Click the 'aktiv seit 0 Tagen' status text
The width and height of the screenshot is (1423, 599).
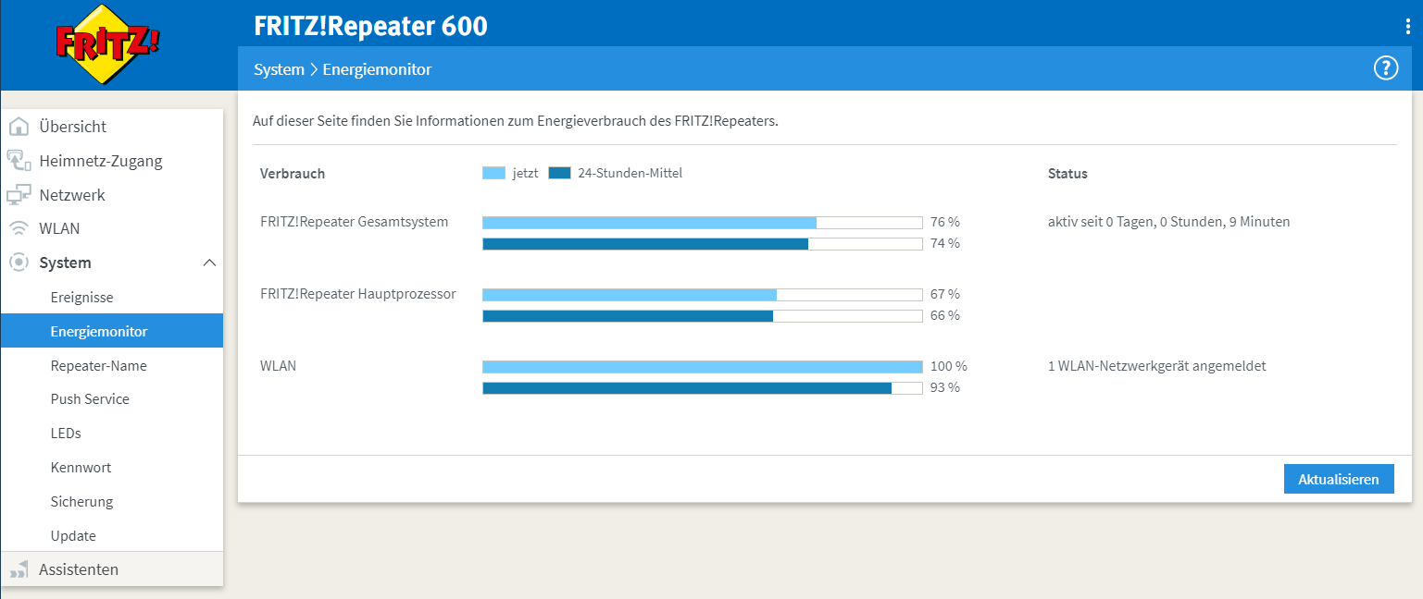coord(1169,222)
